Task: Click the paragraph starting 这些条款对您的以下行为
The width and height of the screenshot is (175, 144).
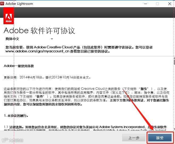Action: click(x=87, y=96)
